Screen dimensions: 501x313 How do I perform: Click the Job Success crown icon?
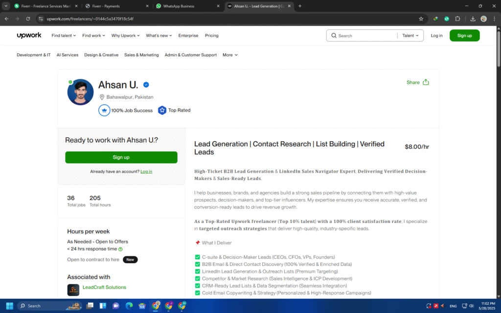click(x=104, y=111)
